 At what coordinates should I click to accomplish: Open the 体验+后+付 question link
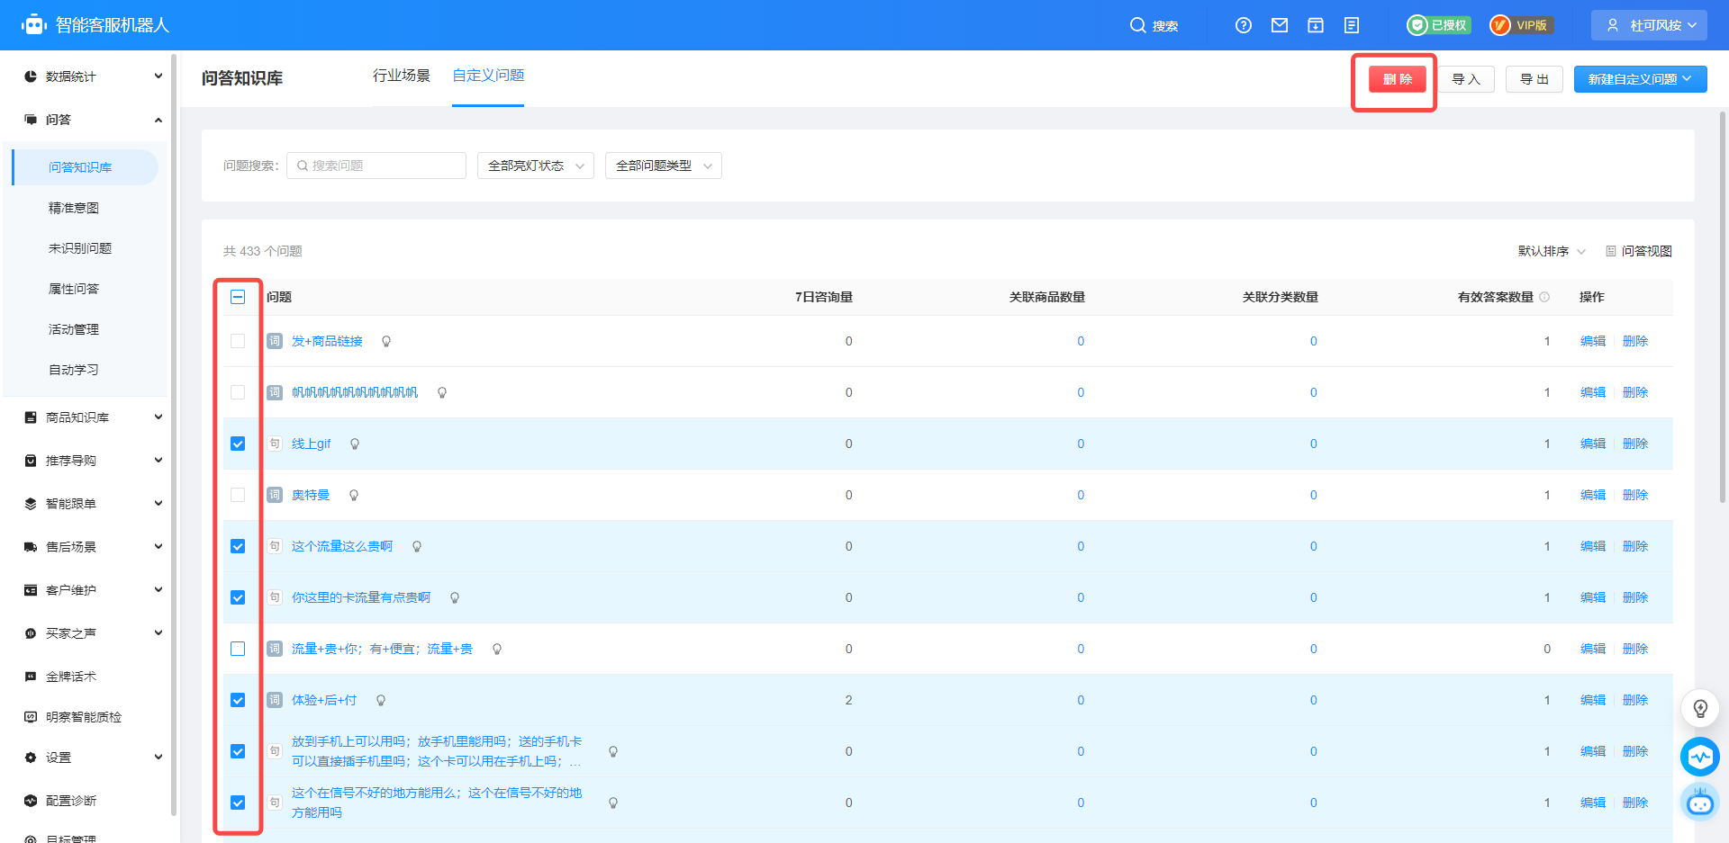[324, 700]
